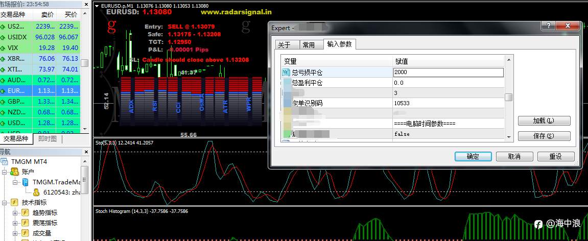Select the false value in parameters list

point(448,134)
